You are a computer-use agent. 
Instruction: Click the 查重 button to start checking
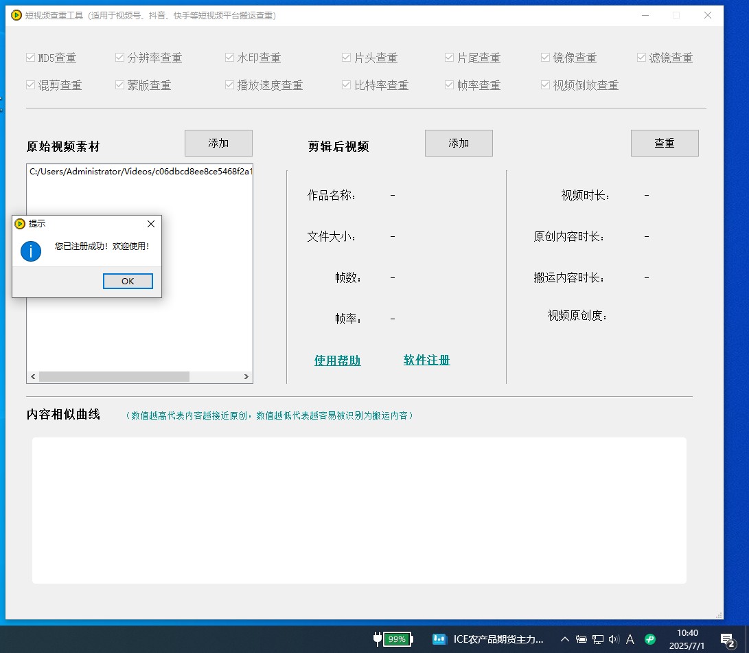(665, 143)
